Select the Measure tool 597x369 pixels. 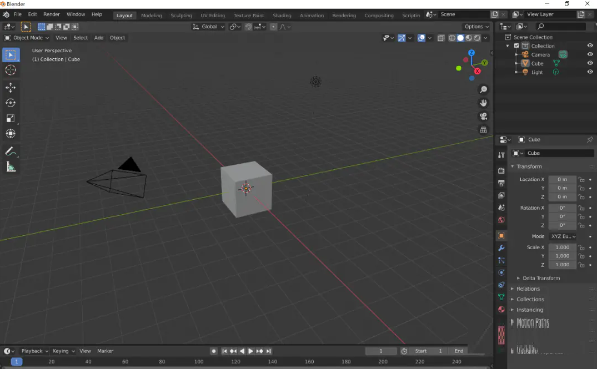[x=11, y=167]
